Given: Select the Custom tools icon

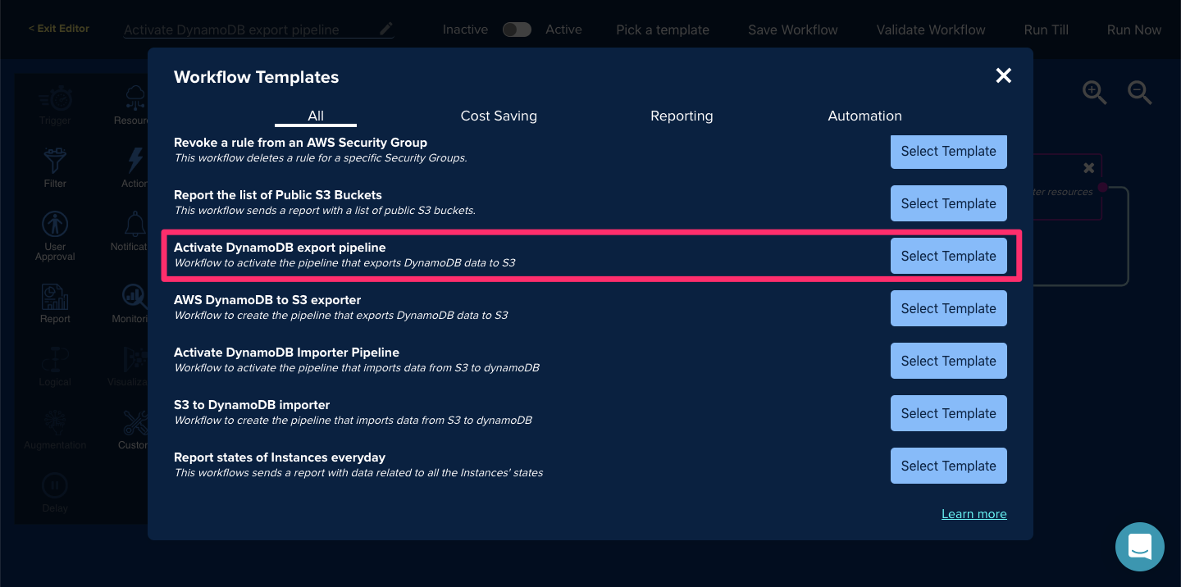Looking at the screenshot, I should coord(135,422).
